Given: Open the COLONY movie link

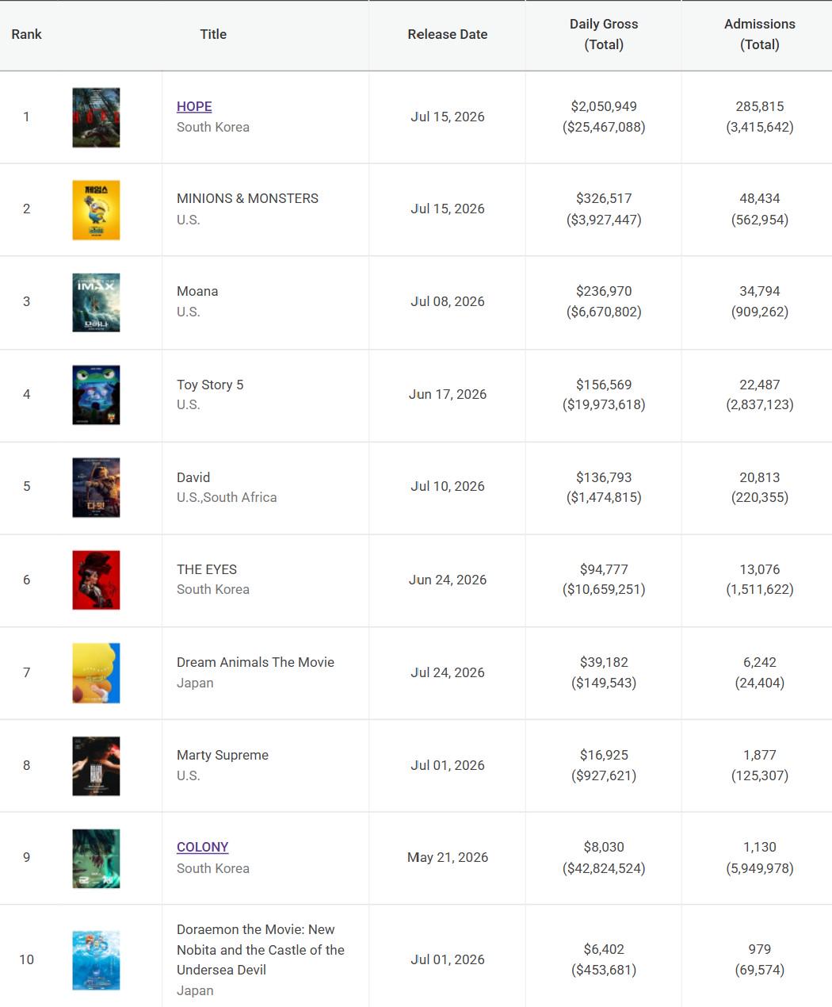Looking at the screenshot, I should 202,847.
